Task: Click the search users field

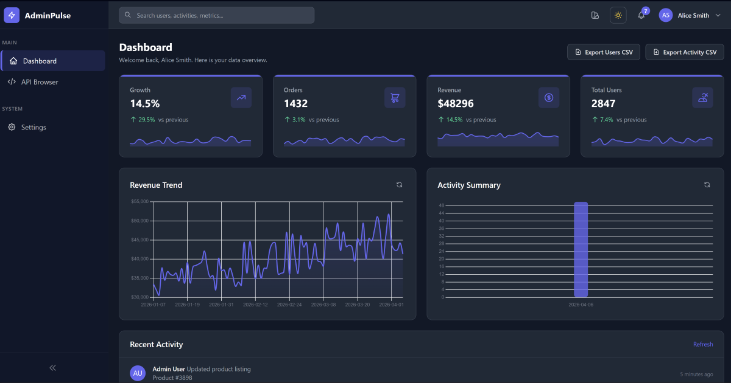Action: 216,15
